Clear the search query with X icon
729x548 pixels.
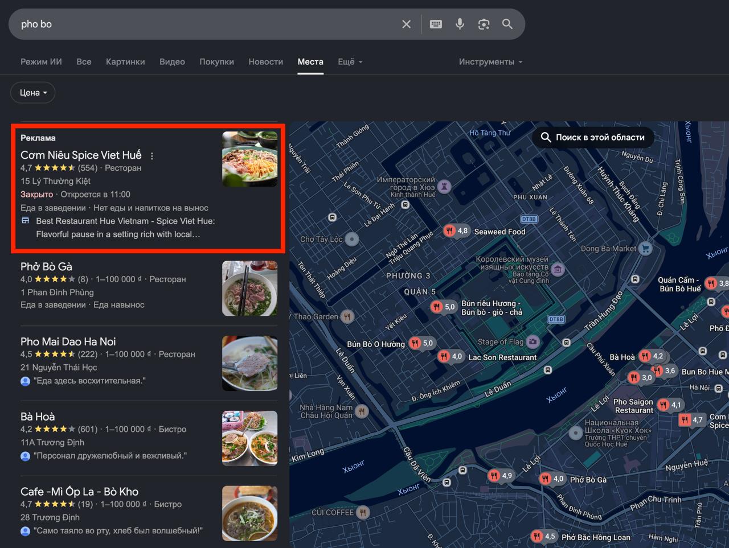pyautogui.click(x=406, y=24)
